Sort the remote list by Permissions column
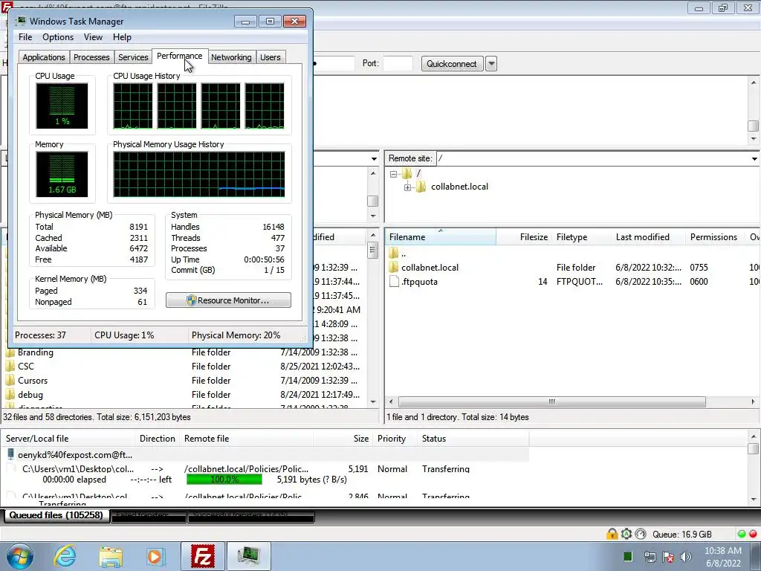This screenshot has height=571, width=761. (714, 237)
